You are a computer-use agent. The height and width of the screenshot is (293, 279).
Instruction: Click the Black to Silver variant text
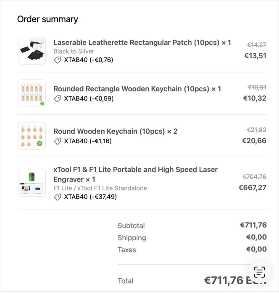[x=74, y=51]
